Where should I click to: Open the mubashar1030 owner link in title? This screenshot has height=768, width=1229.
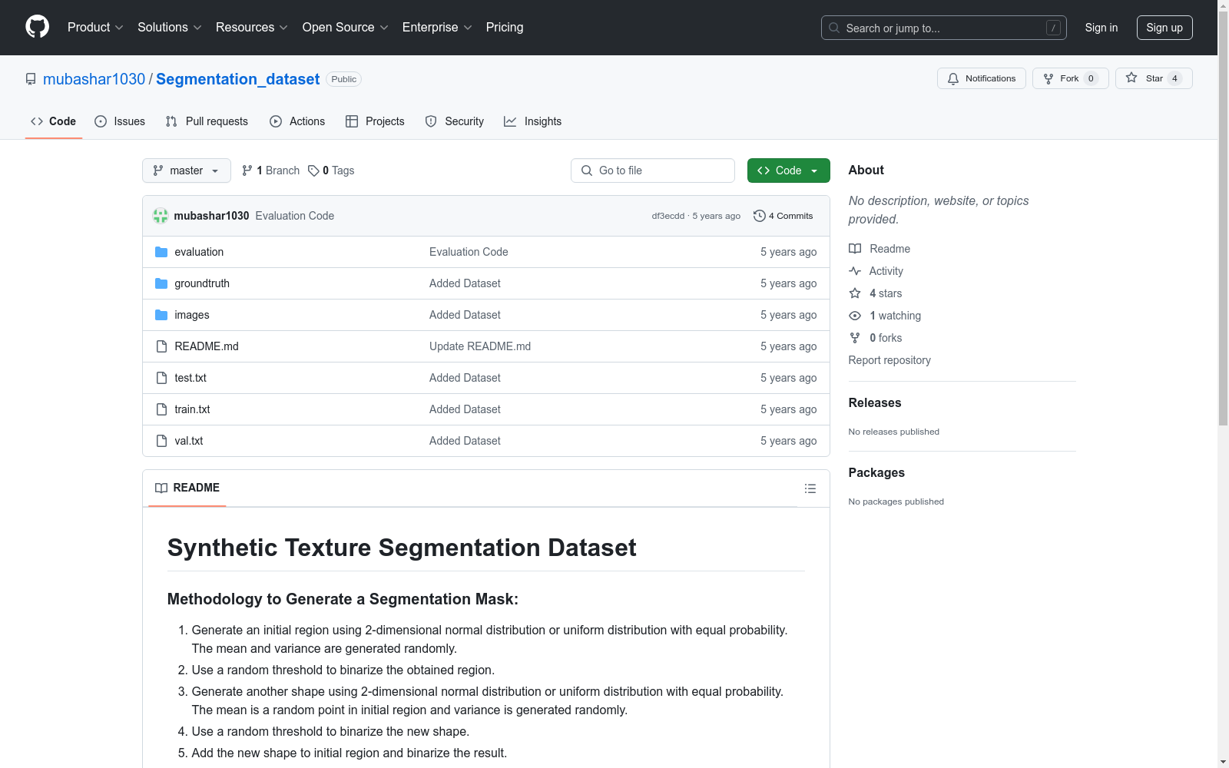94,79
